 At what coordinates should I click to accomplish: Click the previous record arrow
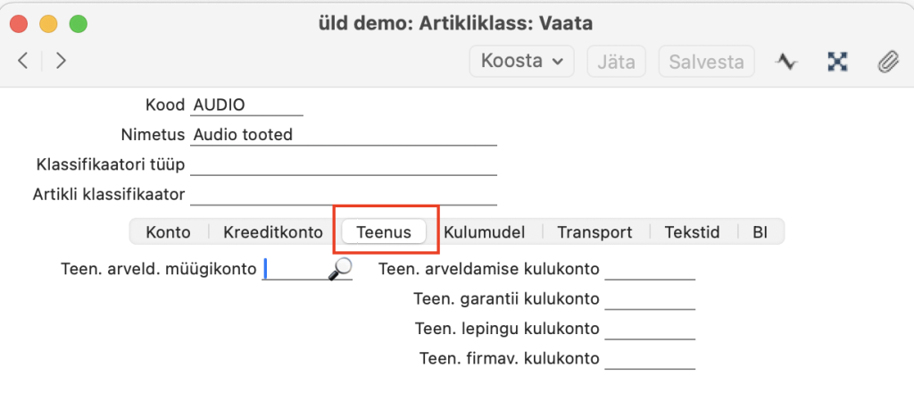pyautogui.click(x=23, y=61)
